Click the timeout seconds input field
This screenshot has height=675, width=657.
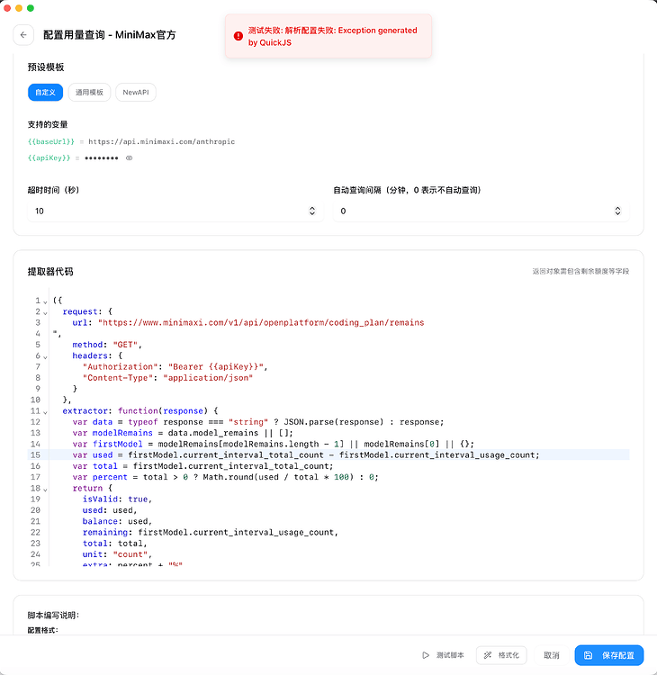tap(175, 211)
